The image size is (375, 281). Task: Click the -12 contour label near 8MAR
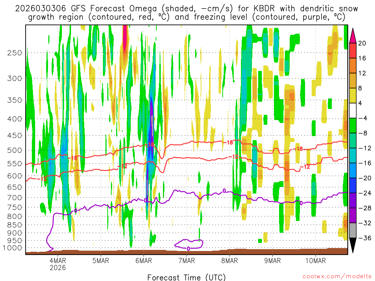233,157
